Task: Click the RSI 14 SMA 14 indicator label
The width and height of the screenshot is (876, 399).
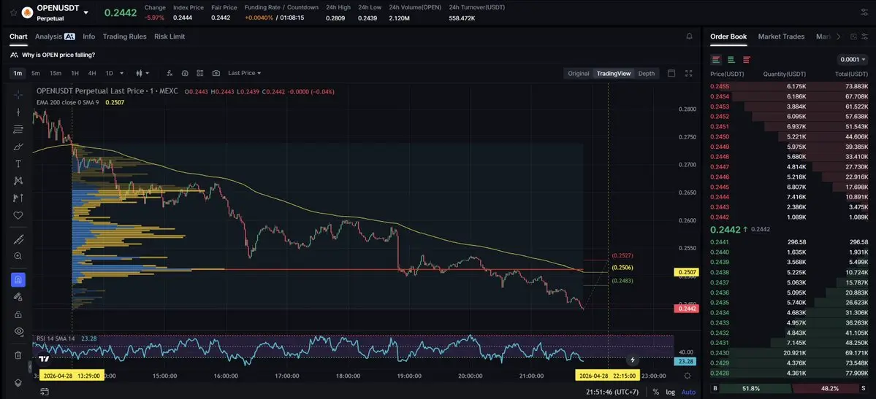Action: tap(56, 338)
